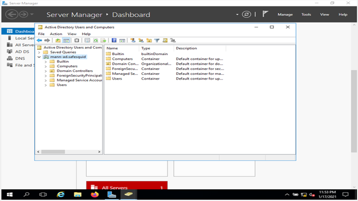This screenshot has height=201, width=358.
Task: Click the Back arrow in ADUC toolbar
Action: tap(39, 40)
